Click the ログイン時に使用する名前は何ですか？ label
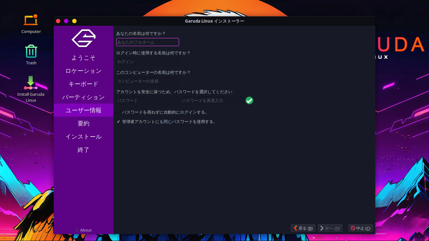 click(153, 53)
